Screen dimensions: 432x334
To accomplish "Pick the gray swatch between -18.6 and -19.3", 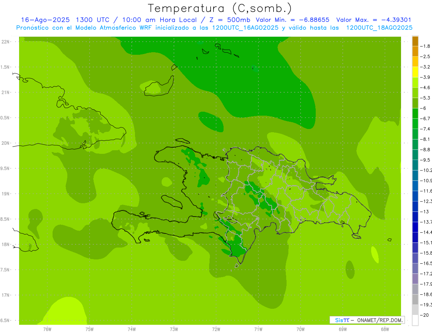I will pos(415,299).
